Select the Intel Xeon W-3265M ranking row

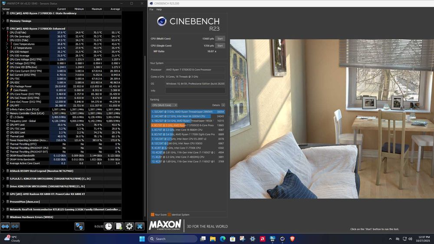188,116
